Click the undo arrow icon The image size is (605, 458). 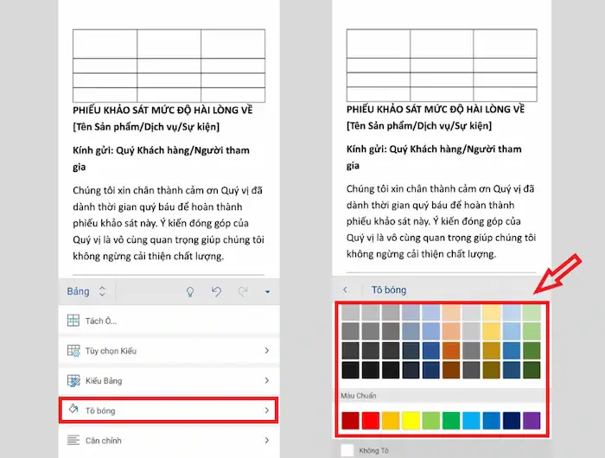tap(216, 291)
